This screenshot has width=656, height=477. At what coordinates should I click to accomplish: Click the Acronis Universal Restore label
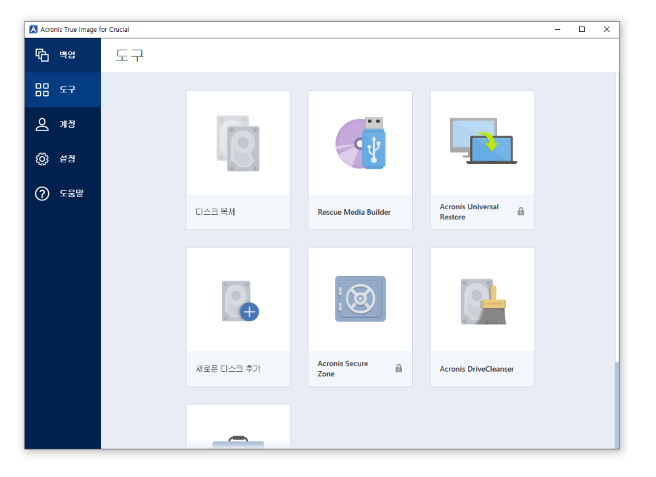[469, 212]
